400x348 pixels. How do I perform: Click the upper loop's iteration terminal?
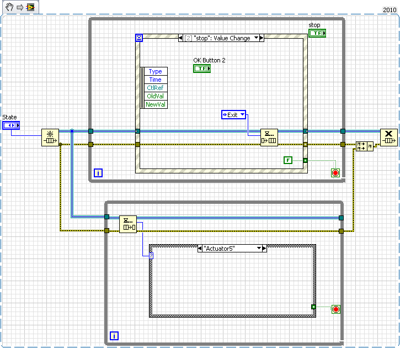[98, 173]
